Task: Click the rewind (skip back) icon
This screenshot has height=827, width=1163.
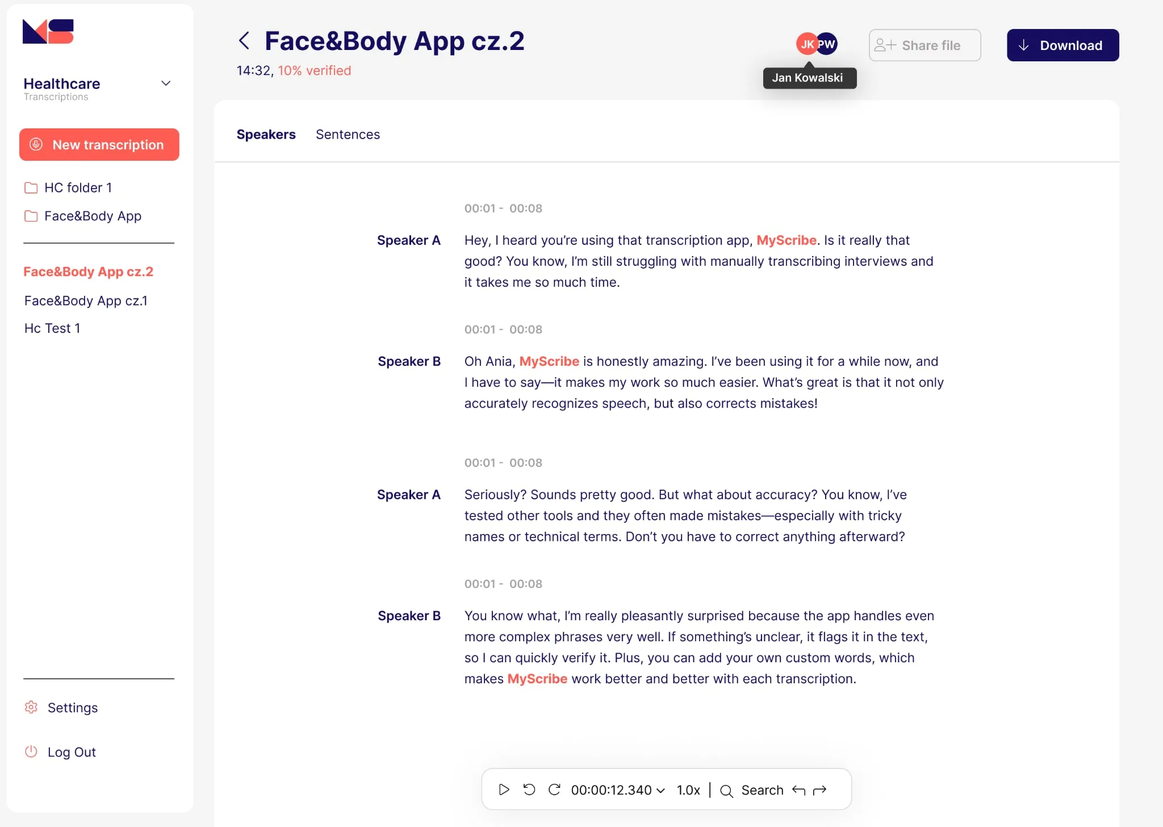Action: pyautogui.click(x=529, y=790)
